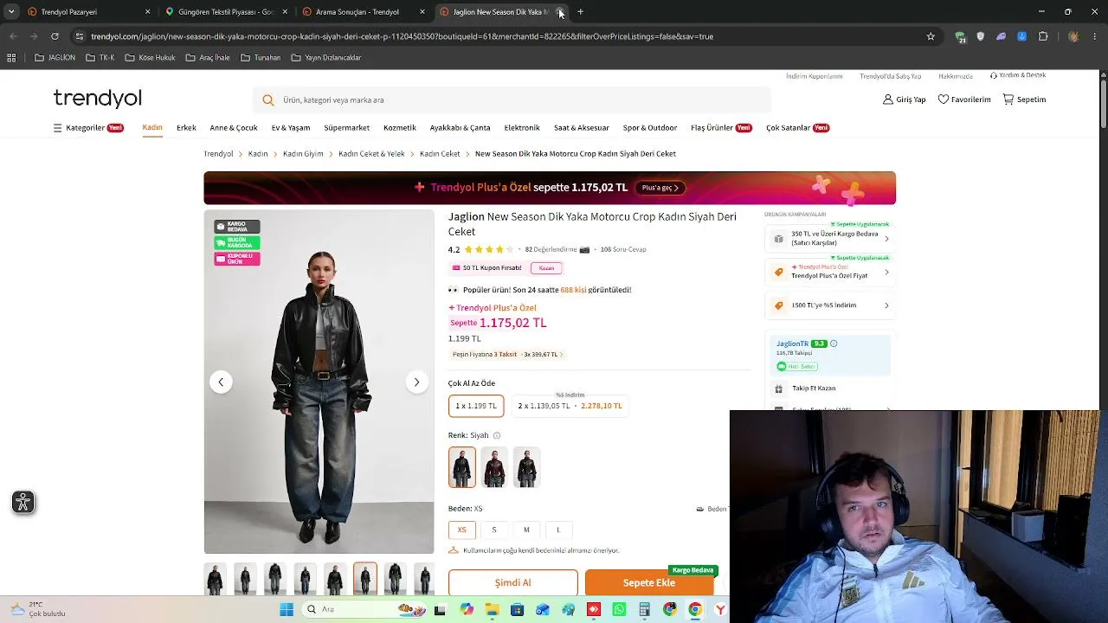Click the JaglionTR seller link

point(792,344)
